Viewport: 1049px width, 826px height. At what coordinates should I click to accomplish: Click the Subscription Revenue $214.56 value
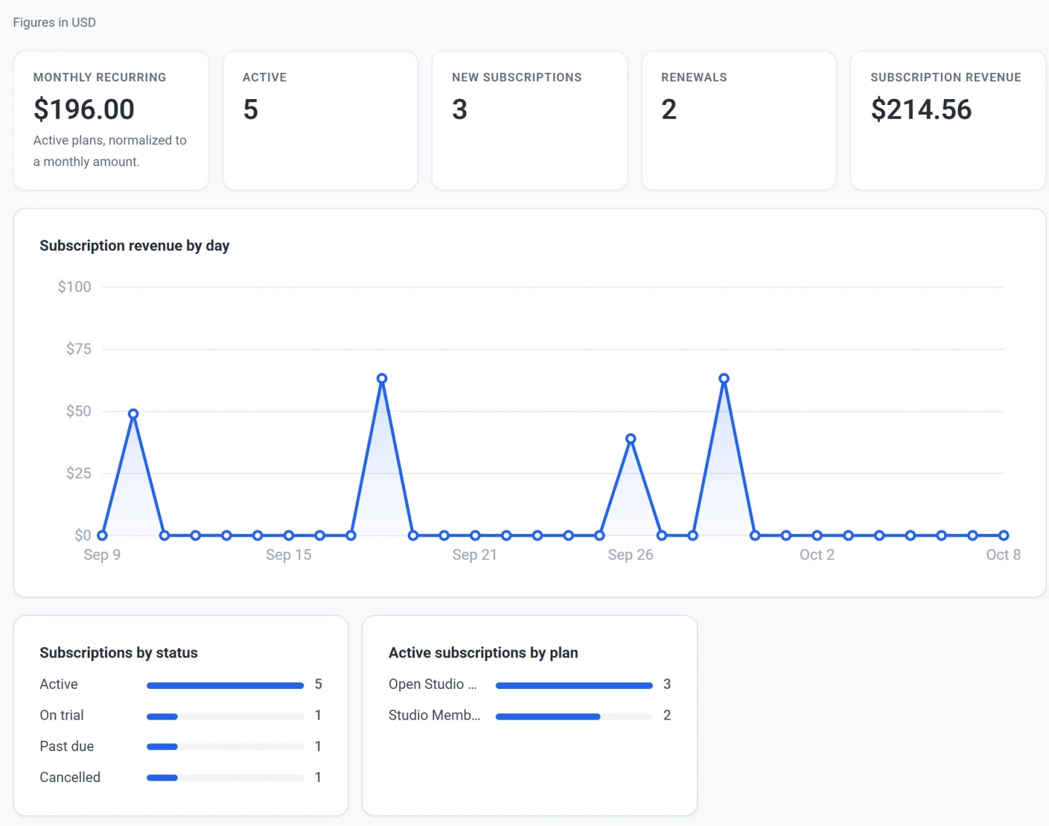[x=921, y=109]
